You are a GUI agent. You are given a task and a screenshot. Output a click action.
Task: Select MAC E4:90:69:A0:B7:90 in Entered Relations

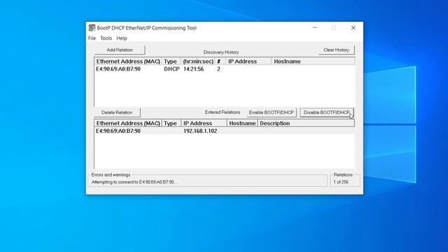tap(118, 131)
